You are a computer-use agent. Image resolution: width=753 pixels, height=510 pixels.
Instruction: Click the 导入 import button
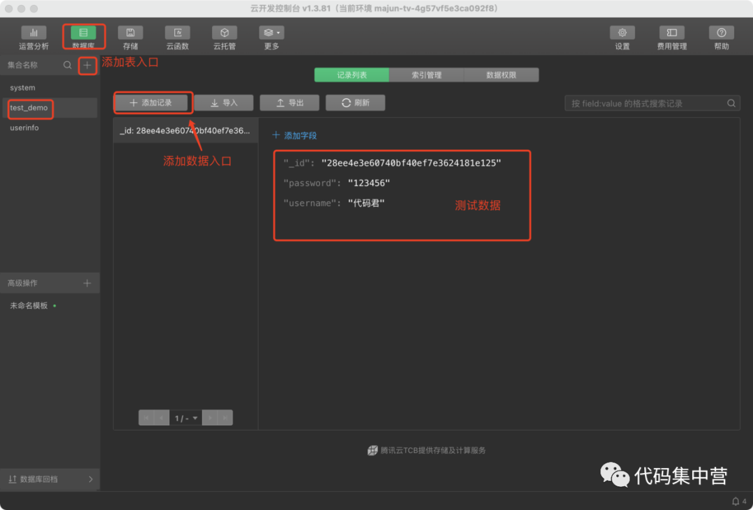(224, 102)
